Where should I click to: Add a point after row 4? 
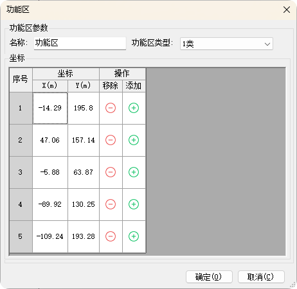[x=134, y=204]
